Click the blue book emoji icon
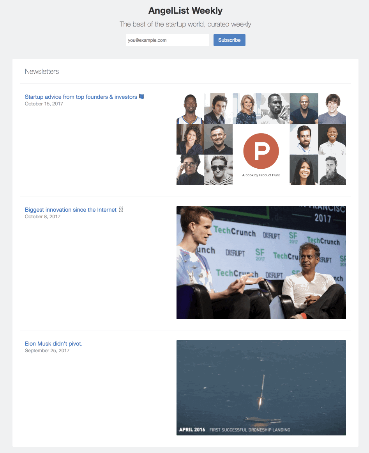Image resolution: width=369 pixels, height=453 pixels. 141,96
